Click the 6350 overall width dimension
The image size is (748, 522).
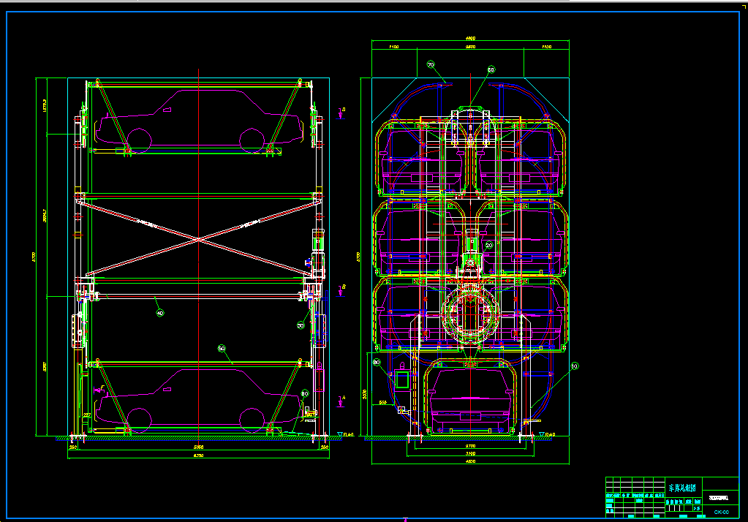tap(198, 455)
